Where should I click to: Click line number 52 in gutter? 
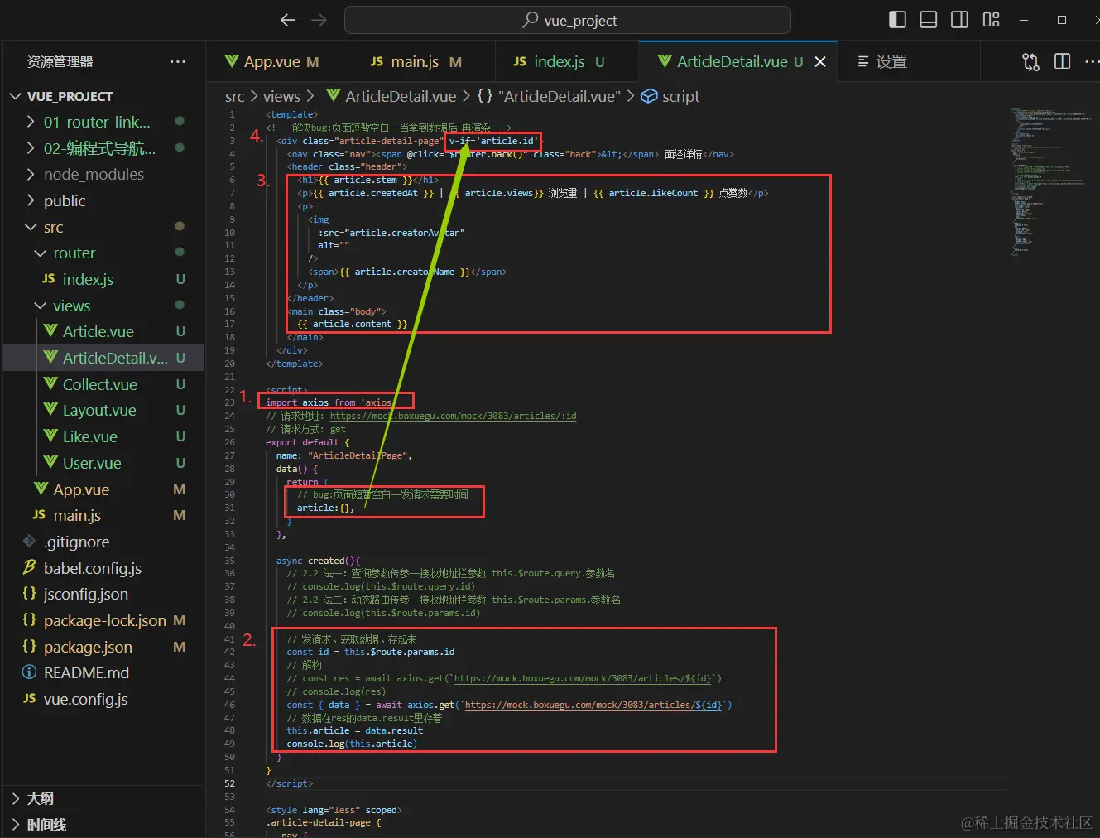229,784
